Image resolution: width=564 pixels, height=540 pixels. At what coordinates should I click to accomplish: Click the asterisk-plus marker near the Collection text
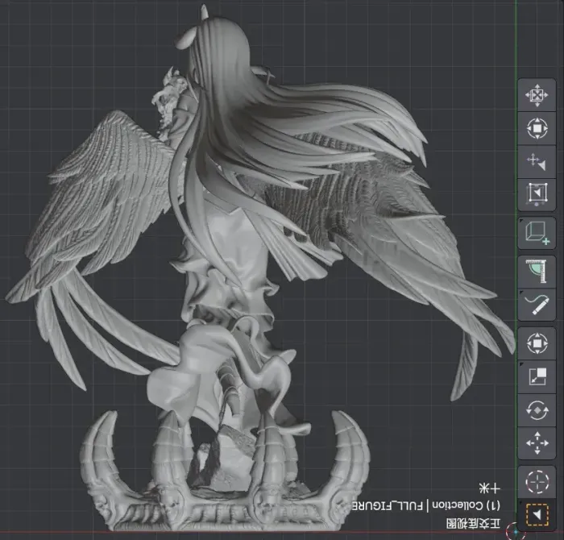point(490,488)
